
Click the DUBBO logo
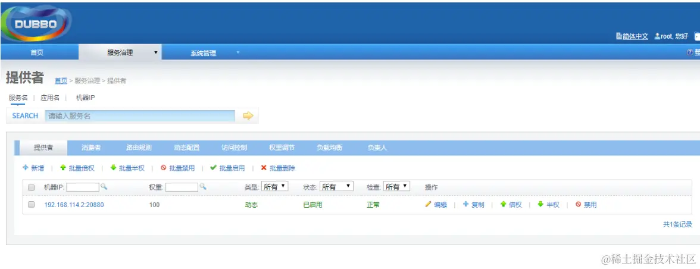(x=36, y=24)
